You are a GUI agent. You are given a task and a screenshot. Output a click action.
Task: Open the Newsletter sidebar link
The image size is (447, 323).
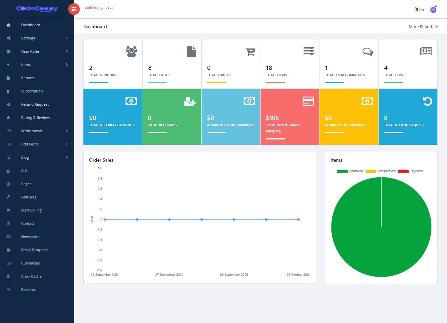coord(37,237)
